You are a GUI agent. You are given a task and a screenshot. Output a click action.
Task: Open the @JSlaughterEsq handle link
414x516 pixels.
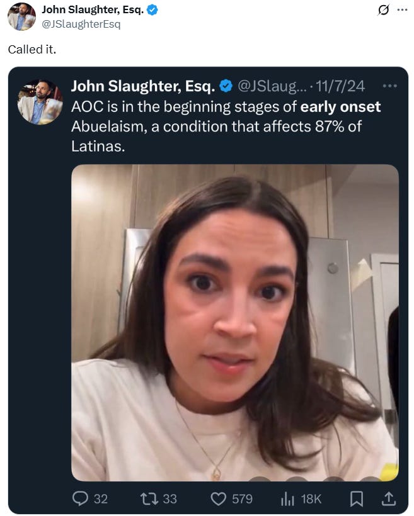click(81, 24)
